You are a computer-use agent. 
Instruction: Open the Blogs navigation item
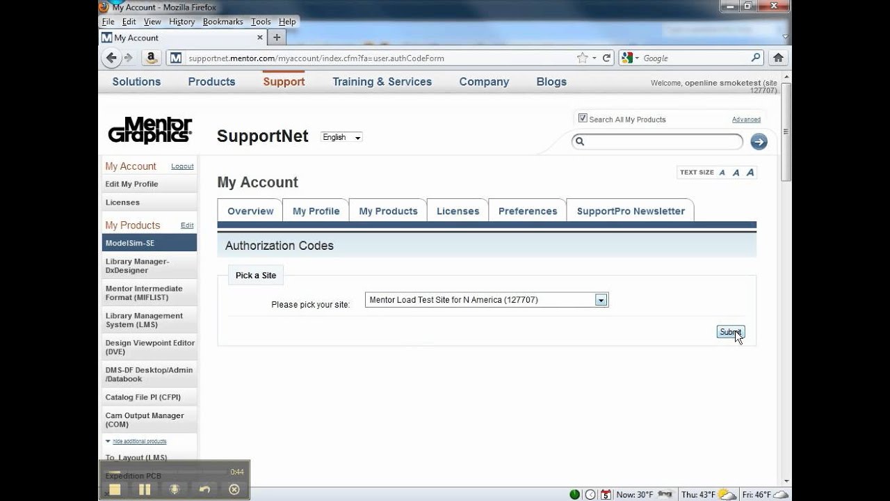(x=551, y=81)
